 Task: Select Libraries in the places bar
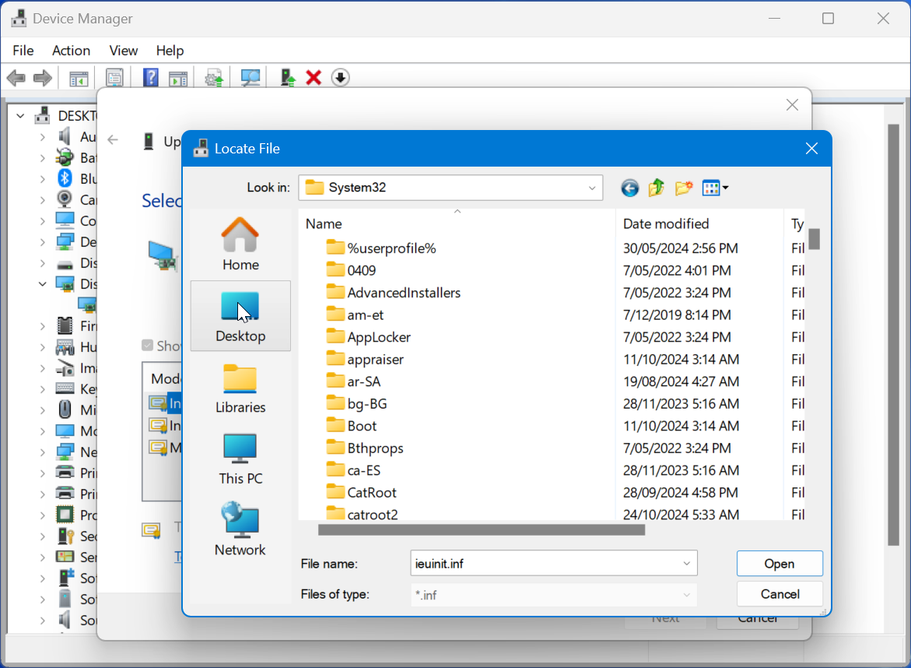click(240, 387)
